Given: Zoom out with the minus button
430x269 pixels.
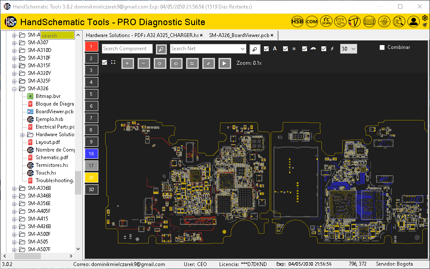Looking at the screenshot, I should pos(143,63).
